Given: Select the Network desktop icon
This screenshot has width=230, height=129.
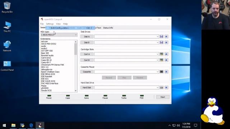Looking at the screenshot, I should [x=7, y=46].
